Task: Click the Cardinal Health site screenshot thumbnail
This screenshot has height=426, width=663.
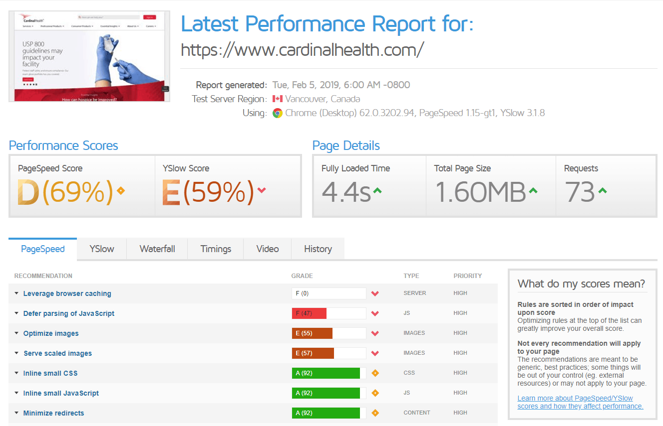Action: click(x=89, y=56)
